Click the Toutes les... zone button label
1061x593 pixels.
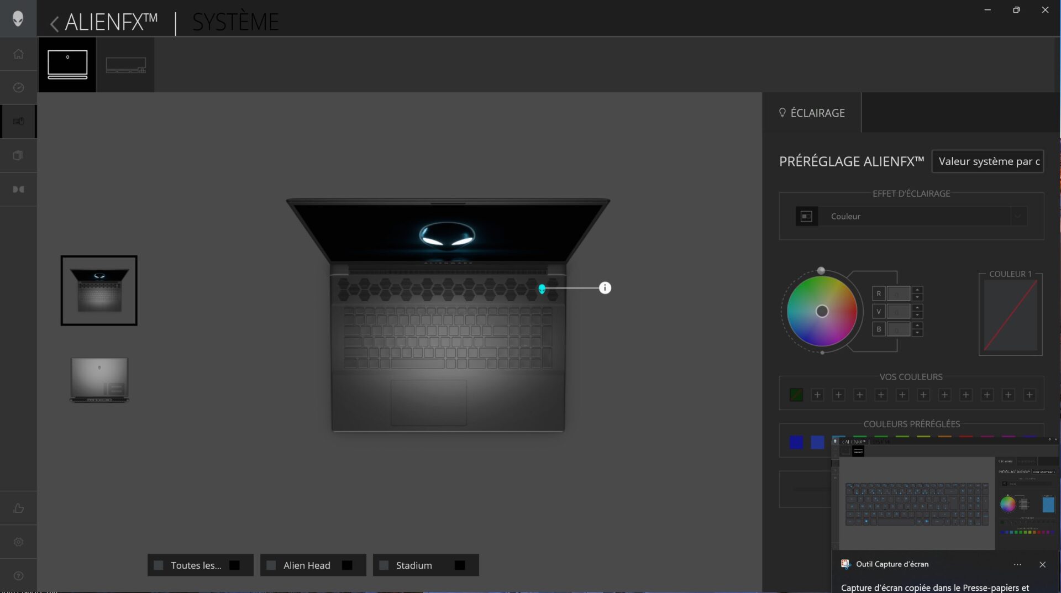coord(196,565)
